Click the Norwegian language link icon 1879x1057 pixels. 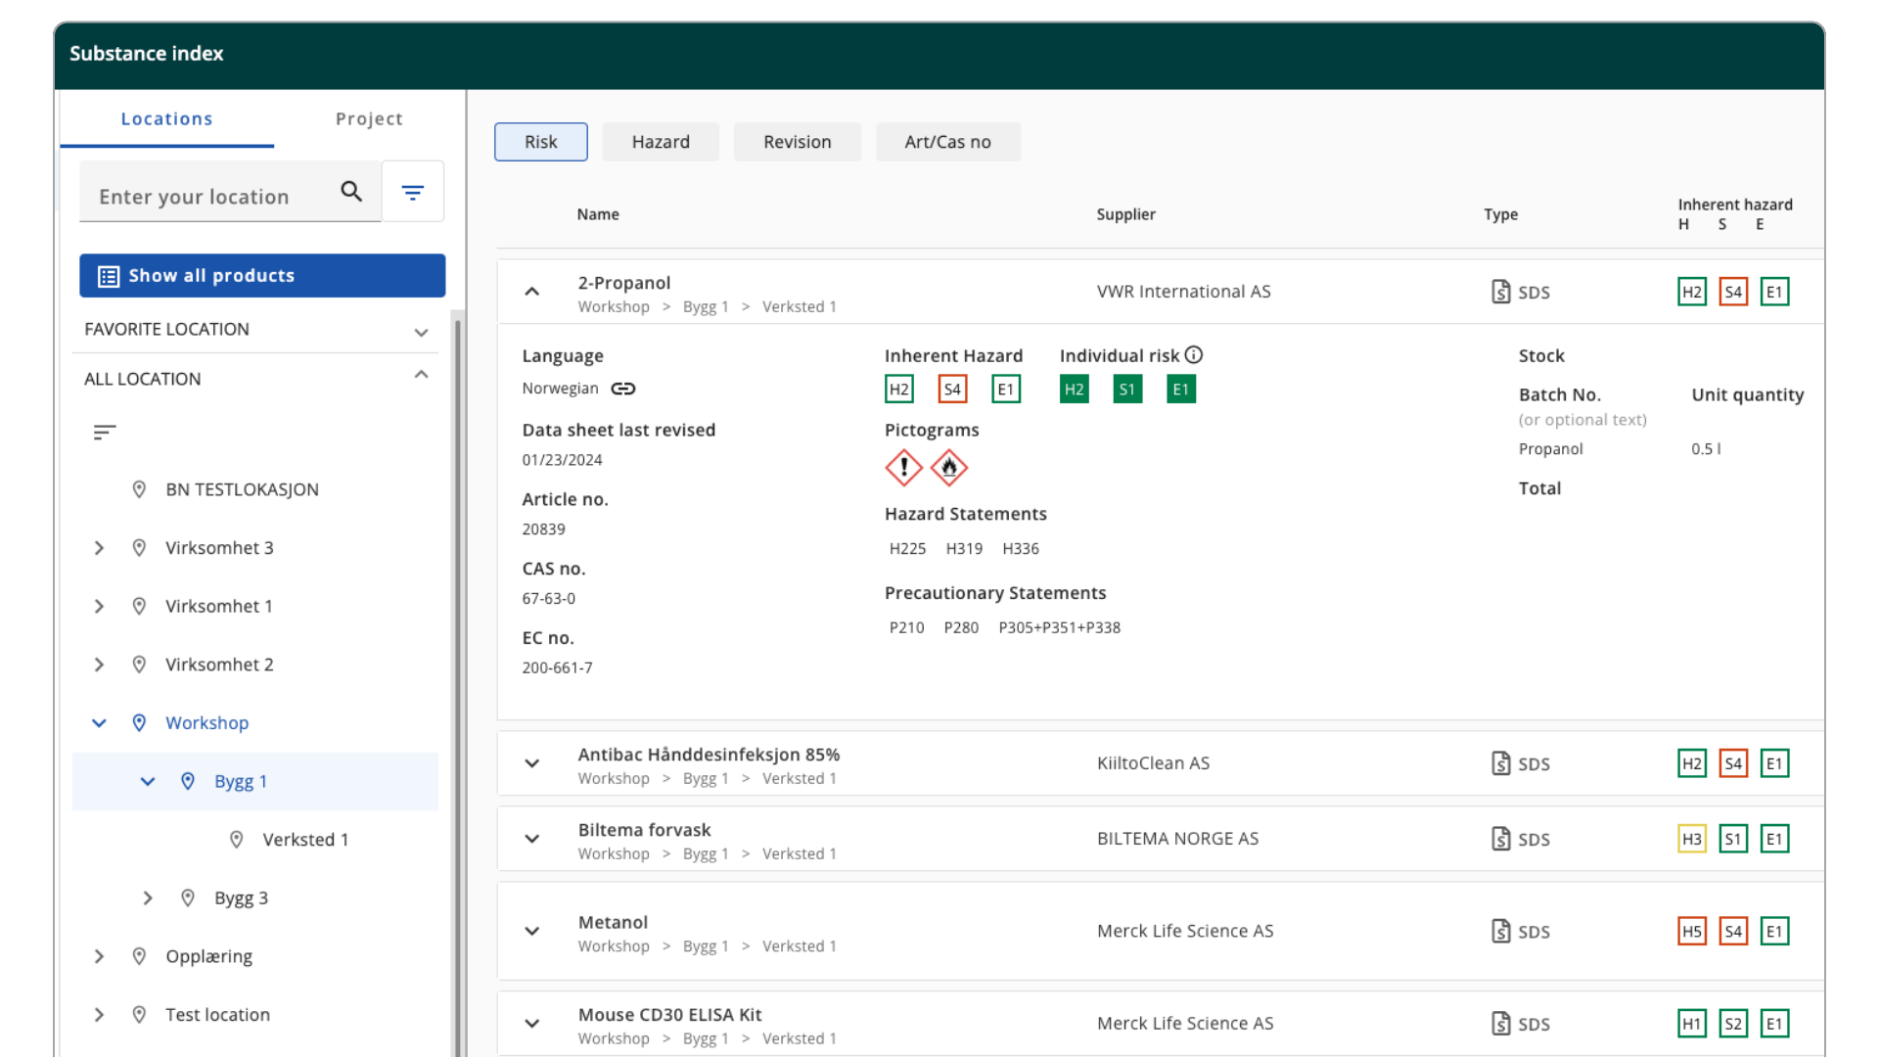pos(623,389)
